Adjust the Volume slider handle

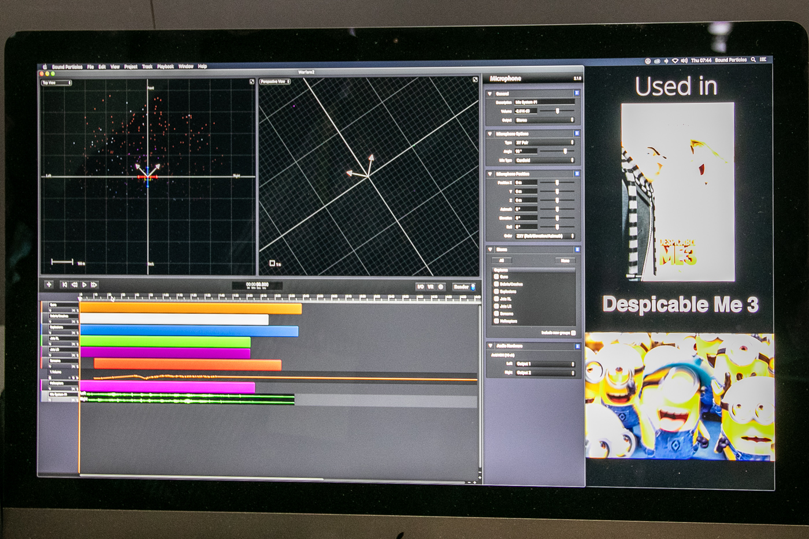click(557, 110)
